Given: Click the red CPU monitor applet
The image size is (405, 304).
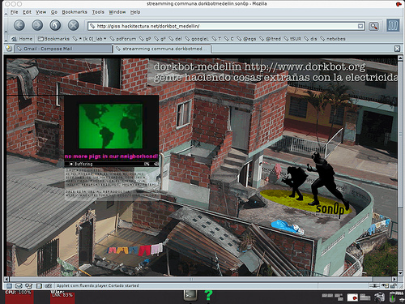Looking at the screenshot, I should tap(19, 298).
